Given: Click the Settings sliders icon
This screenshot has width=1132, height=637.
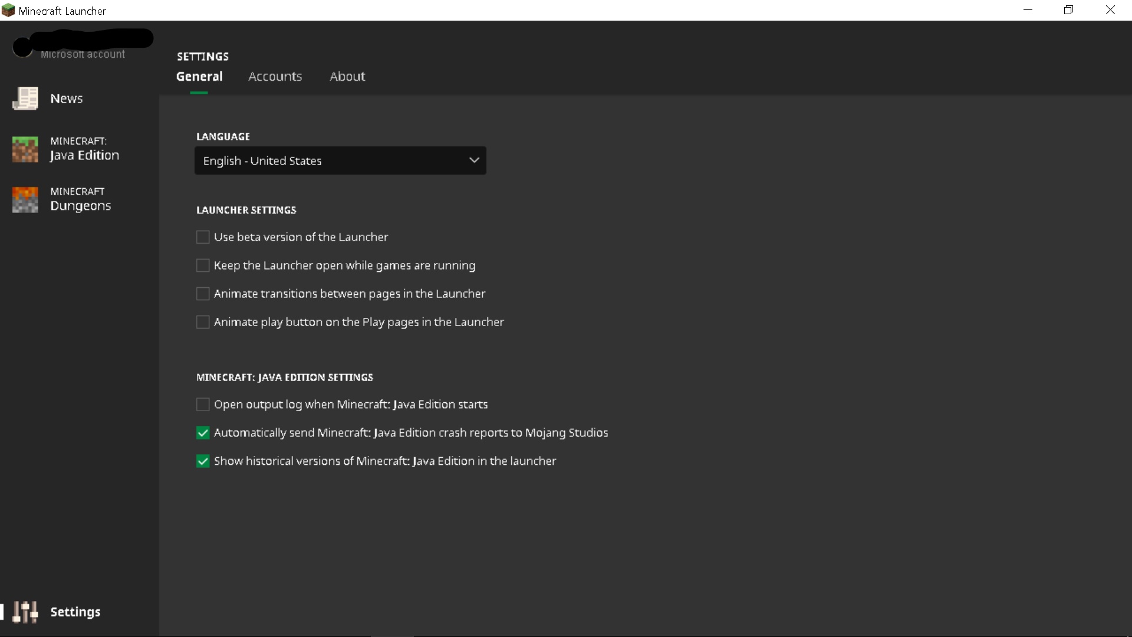Looking at the screenshot, I should coord(25,612).
